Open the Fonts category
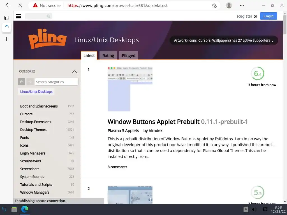This screenshot has height=215, width=287. pyautogui.click(x=25, y=137)
